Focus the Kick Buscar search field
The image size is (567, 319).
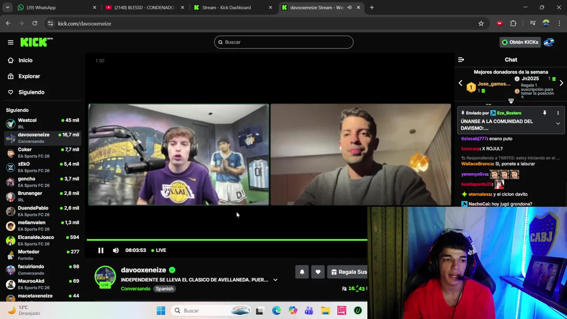point(283,42)
